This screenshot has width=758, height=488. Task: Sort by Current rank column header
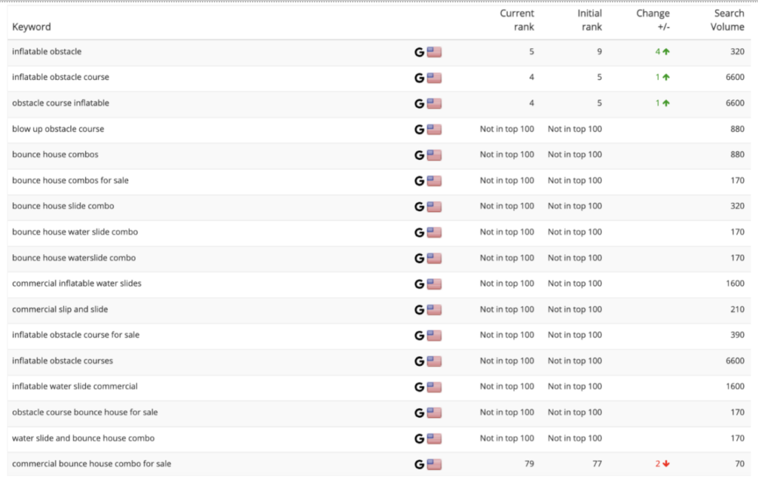coord(517,20)
